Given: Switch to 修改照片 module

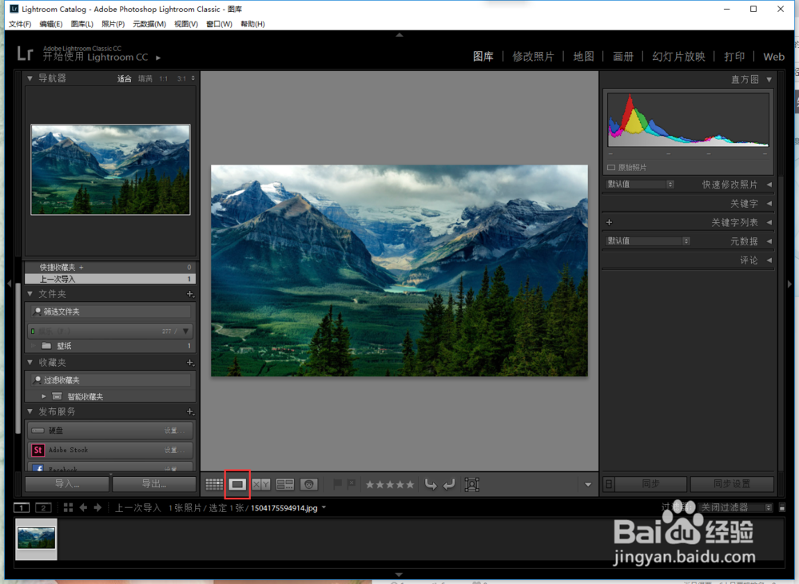Looking at the screenshot, I should coord(533,57).
